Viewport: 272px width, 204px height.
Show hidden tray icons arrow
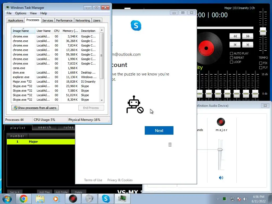tap(218, 199)
